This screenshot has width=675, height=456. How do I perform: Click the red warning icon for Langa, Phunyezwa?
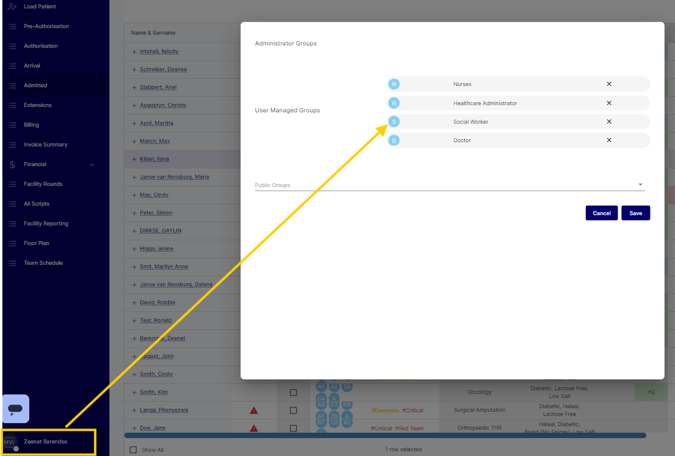click(253, 411)
